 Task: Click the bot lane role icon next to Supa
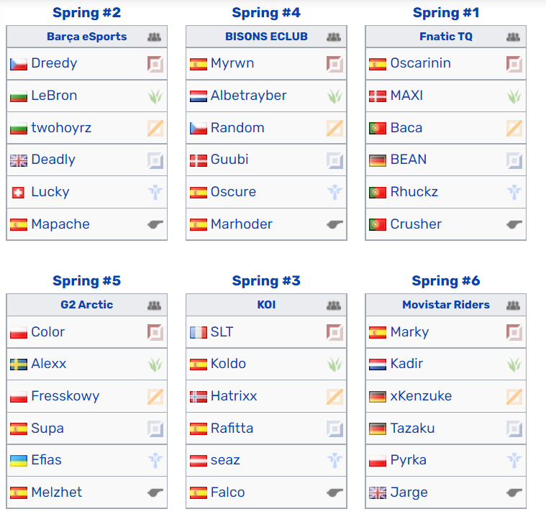[x=155, y=429]
